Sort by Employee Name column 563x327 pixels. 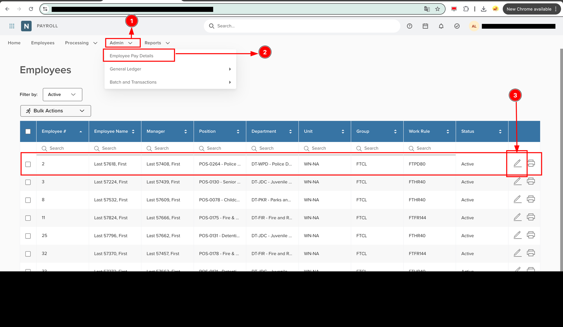(x=115, y=131)
